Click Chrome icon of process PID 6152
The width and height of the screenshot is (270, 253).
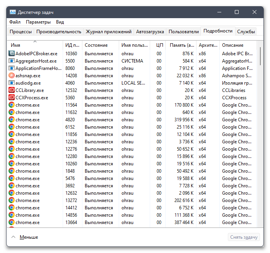click(12, 127)
